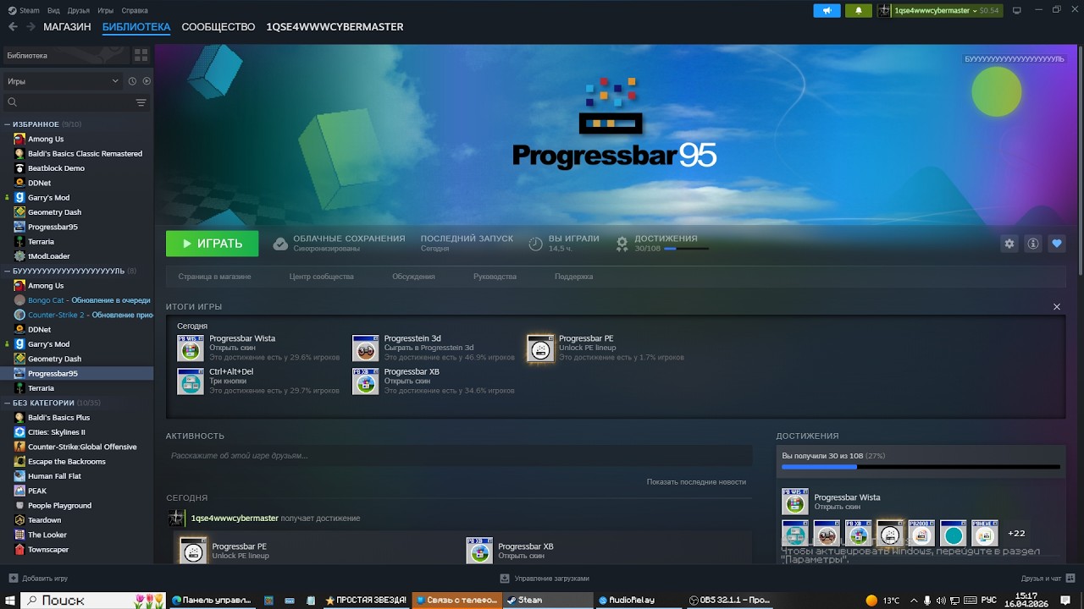Click the Progresstein 3d achievement icon
The image size is (1084, 609).
click(x=365, y=348)
